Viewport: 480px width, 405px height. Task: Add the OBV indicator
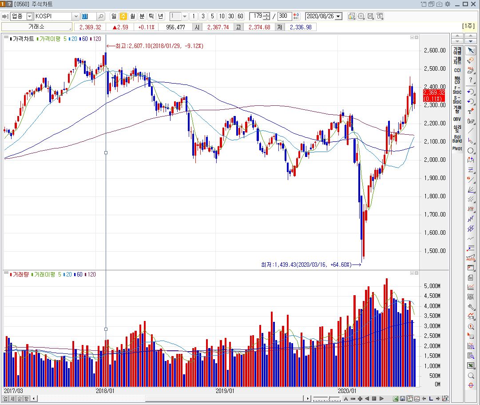pos(457,119)
